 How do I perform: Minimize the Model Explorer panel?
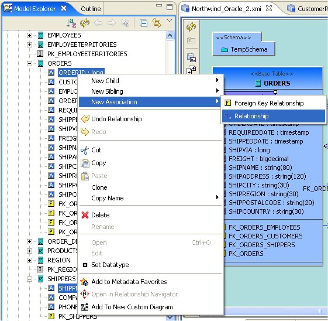click(159, 6)
